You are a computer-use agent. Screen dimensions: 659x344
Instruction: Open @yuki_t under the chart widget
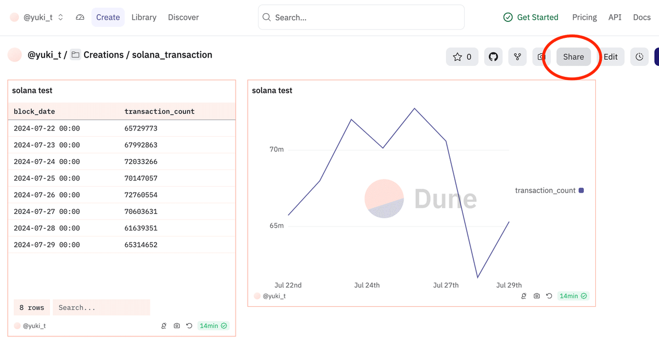(274, 296)
